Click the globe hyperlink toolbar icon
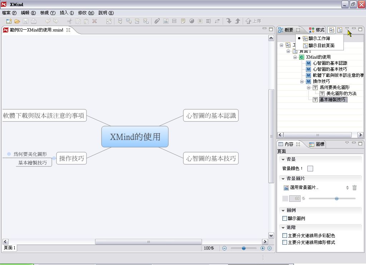 [x=192, y=21]
